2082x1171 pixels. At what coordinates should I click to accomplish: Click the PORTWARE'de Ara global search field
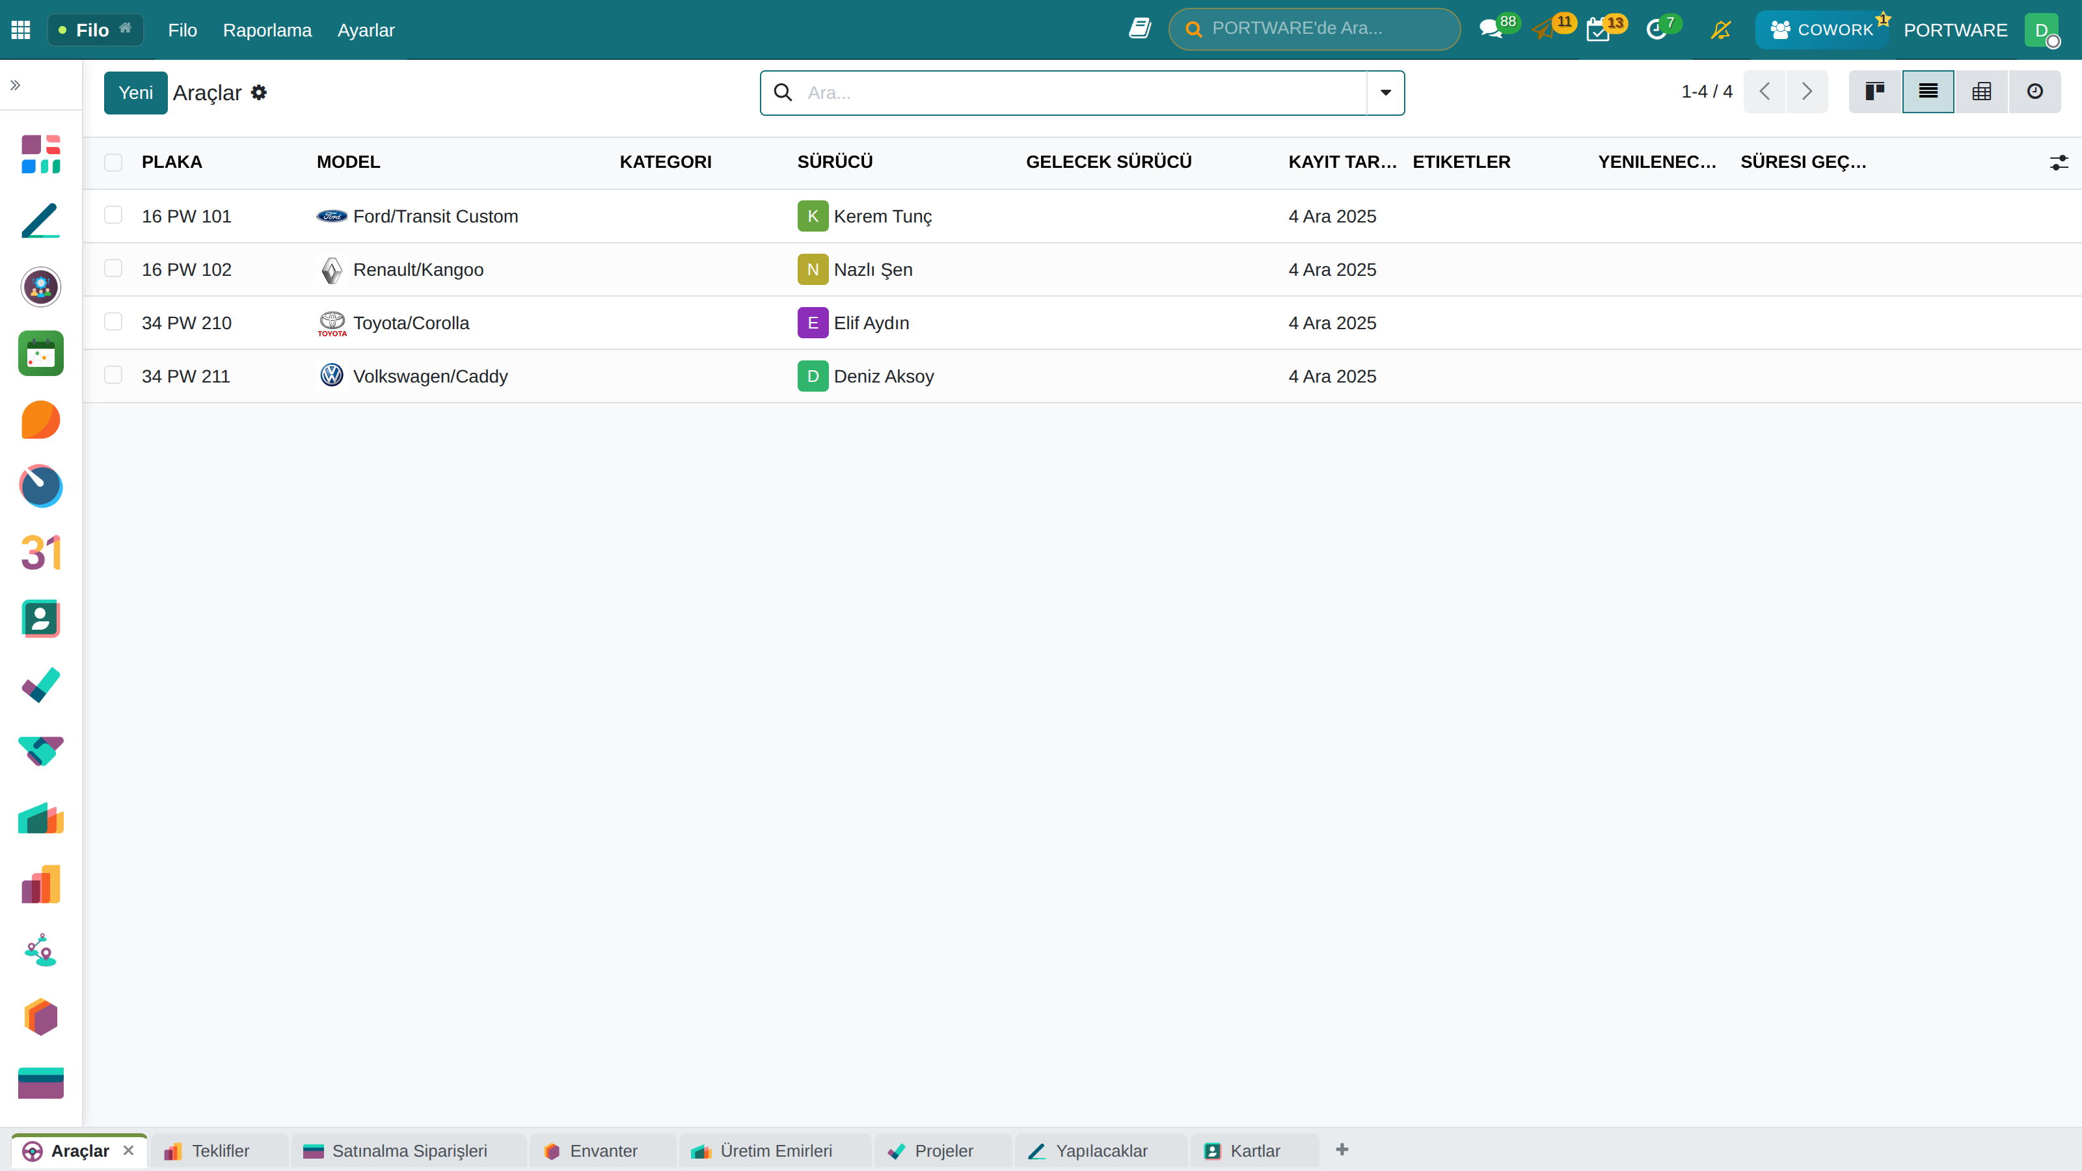1314,29
